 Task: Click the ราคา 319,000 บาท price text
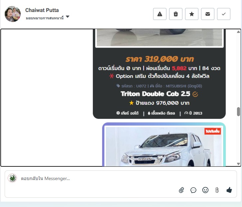pos(159,59)
